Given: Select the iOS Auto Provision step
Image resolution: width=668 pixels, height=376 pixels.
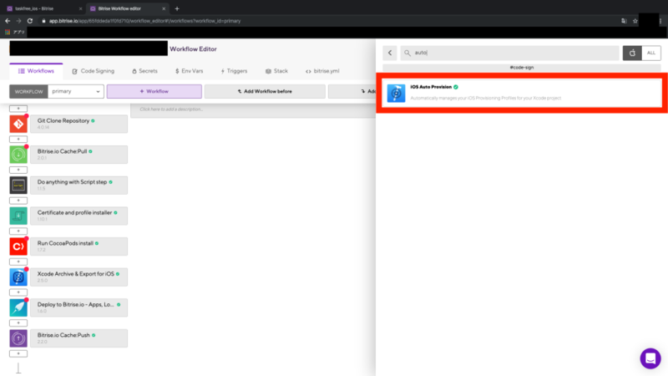Looking at the screenshot, I should (522, 93).
